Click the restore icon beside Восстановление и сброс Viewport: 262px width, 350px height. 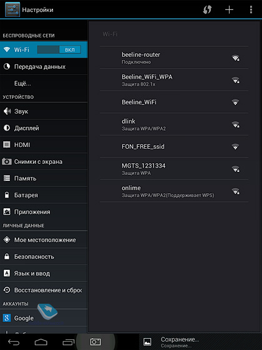(7, 290)
